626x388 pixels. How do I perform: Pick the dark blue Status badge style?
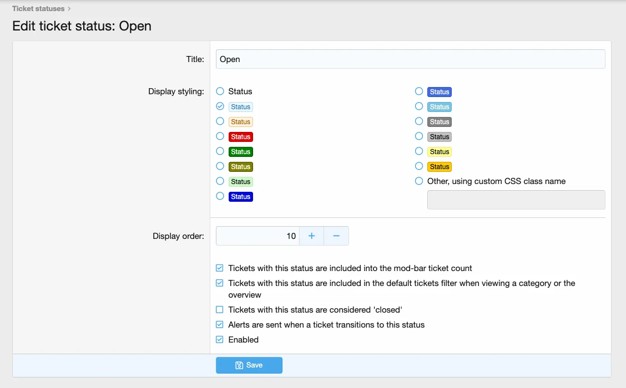(220, 196)
